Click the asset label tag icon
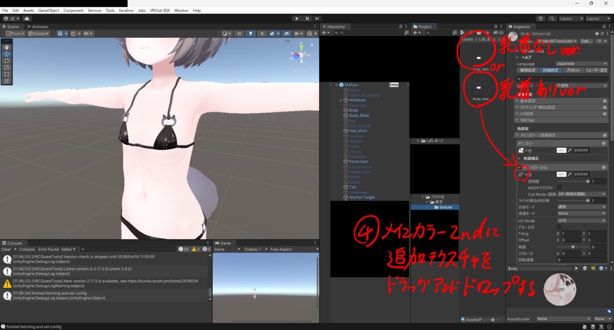The height and width of the screenshot is (330, 614). [609, 311]
